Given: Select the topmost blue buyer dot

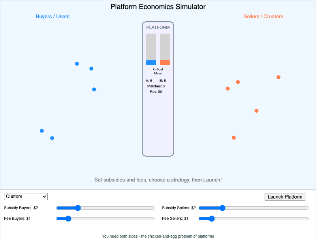Looking at the screenshot, I should point(76,63).
